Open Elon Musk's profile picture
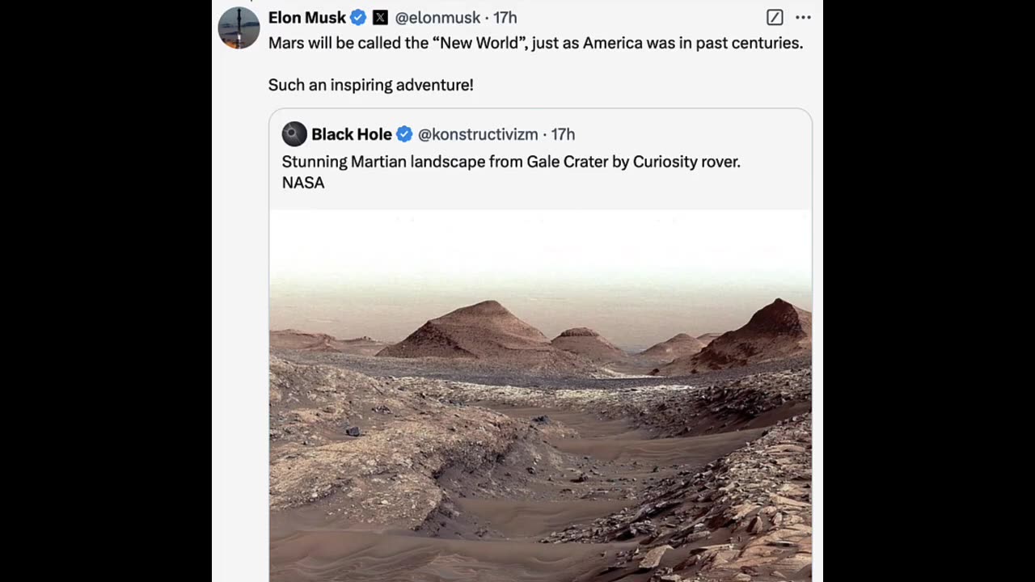The height and width of the screenshot is (582, 1035). tap(239, 27)
